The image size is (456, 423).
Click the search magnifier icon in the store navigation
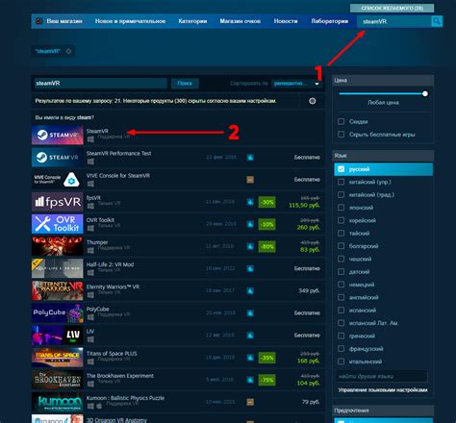pyautogui.click(x=437, y=21)
